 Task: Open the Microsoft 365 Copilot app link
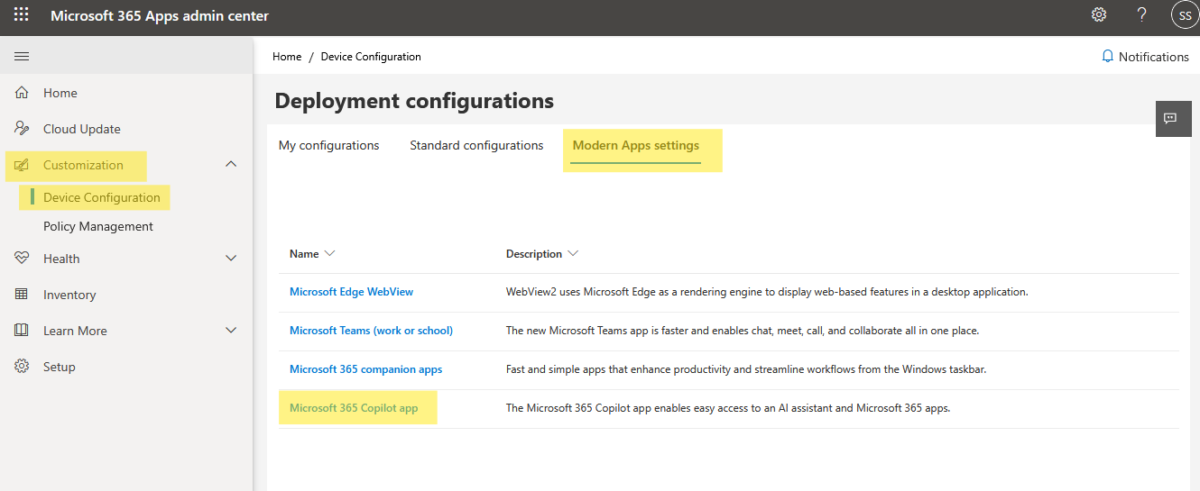pyautogui.click(x=354, y=408)
